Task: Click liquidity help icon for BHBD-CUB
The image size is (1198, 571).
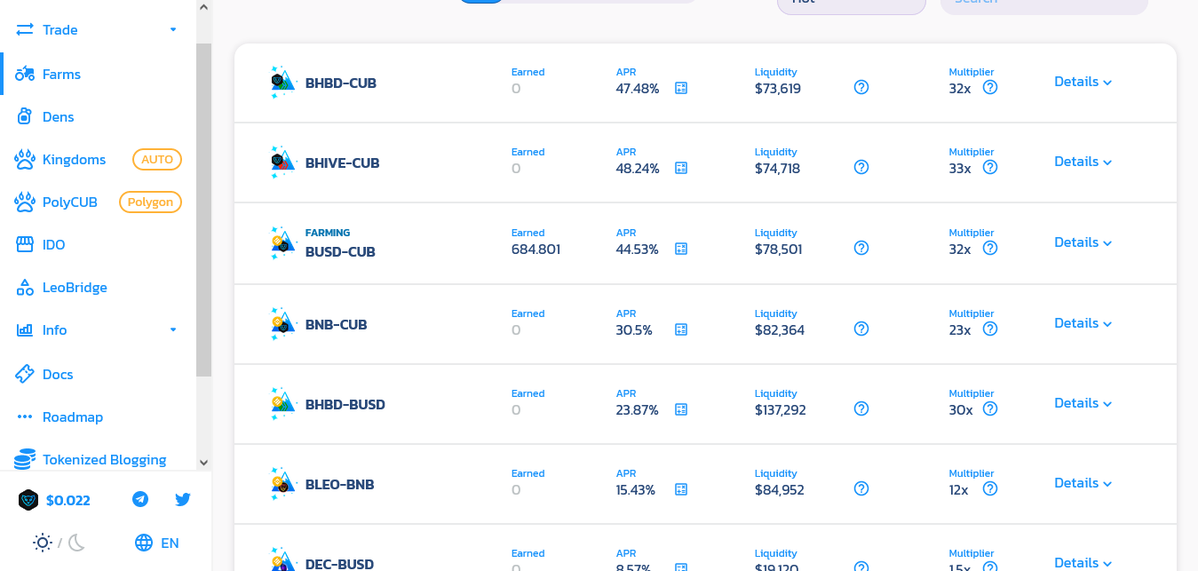Action: 861,87
